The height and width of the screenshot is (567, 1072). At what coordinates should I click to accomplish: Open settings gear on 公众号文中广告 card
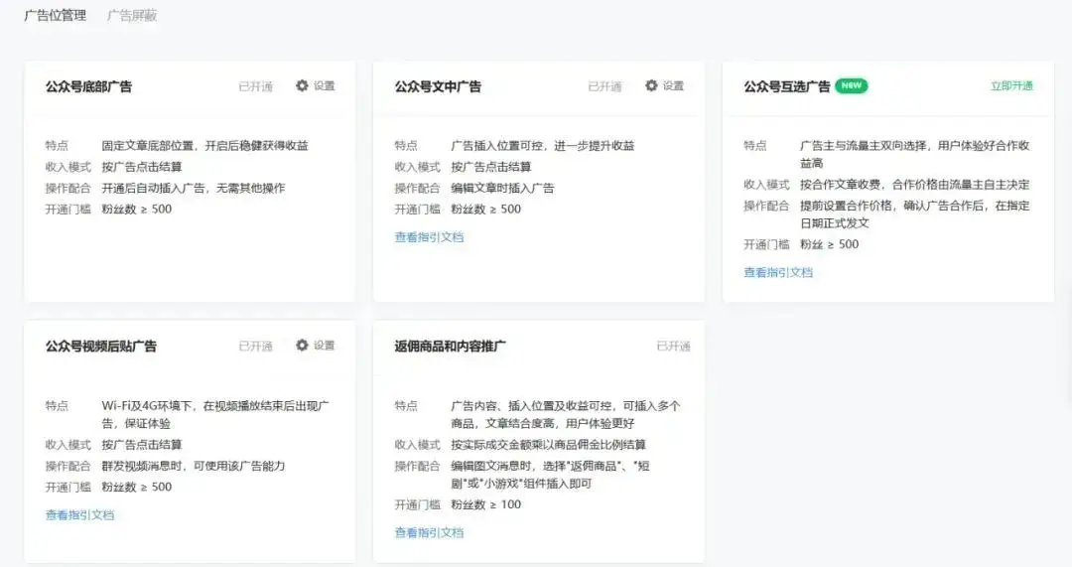pos(652,86)
